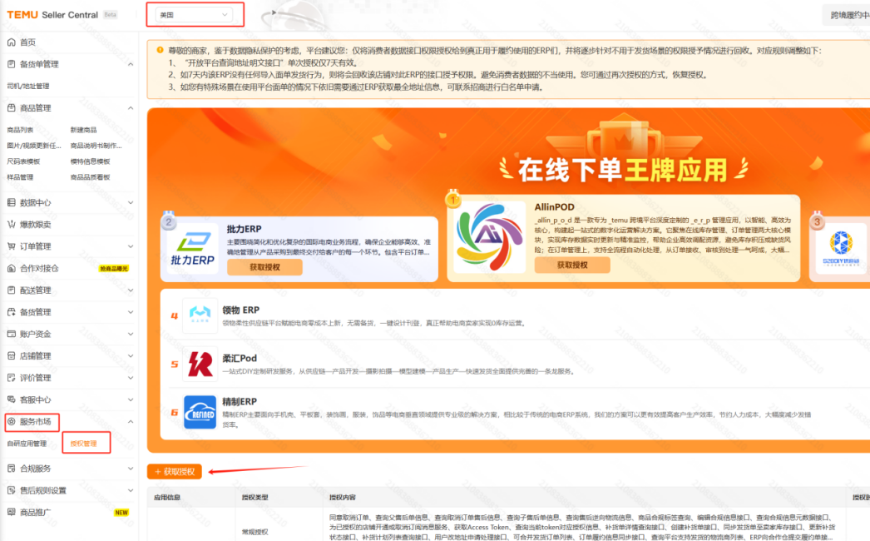Open 授权管理 under 服务市场
870x541 pixels.
pyautogui.click(x=84, y=444)
